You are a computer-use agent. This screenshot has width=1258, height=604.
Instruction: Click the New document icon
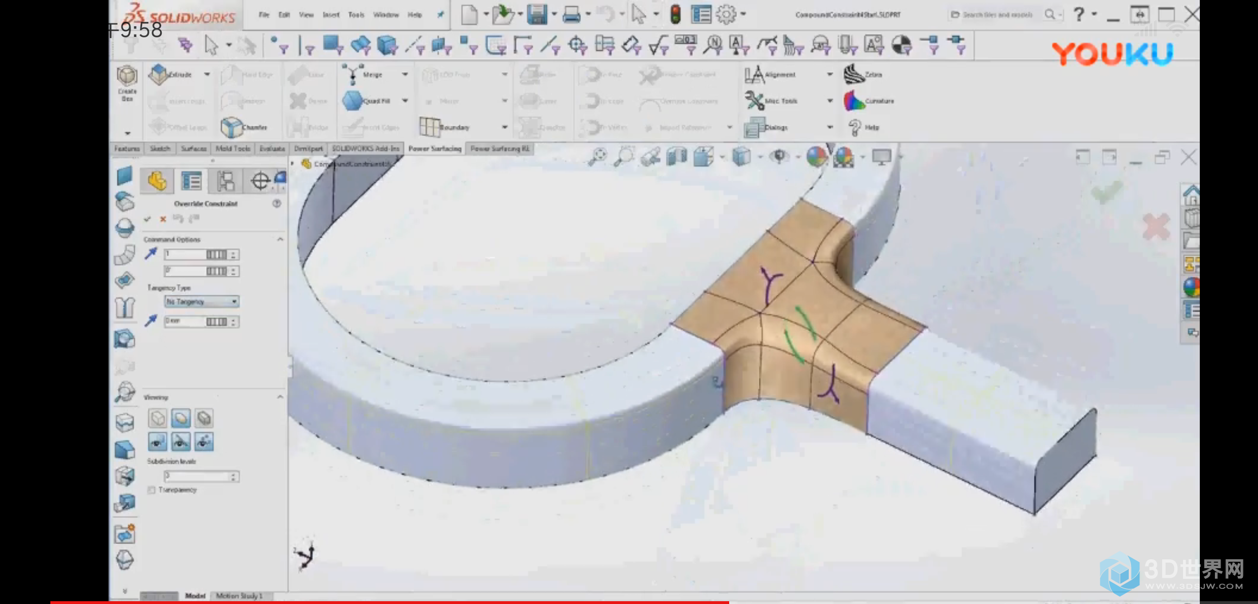(470, 14)
